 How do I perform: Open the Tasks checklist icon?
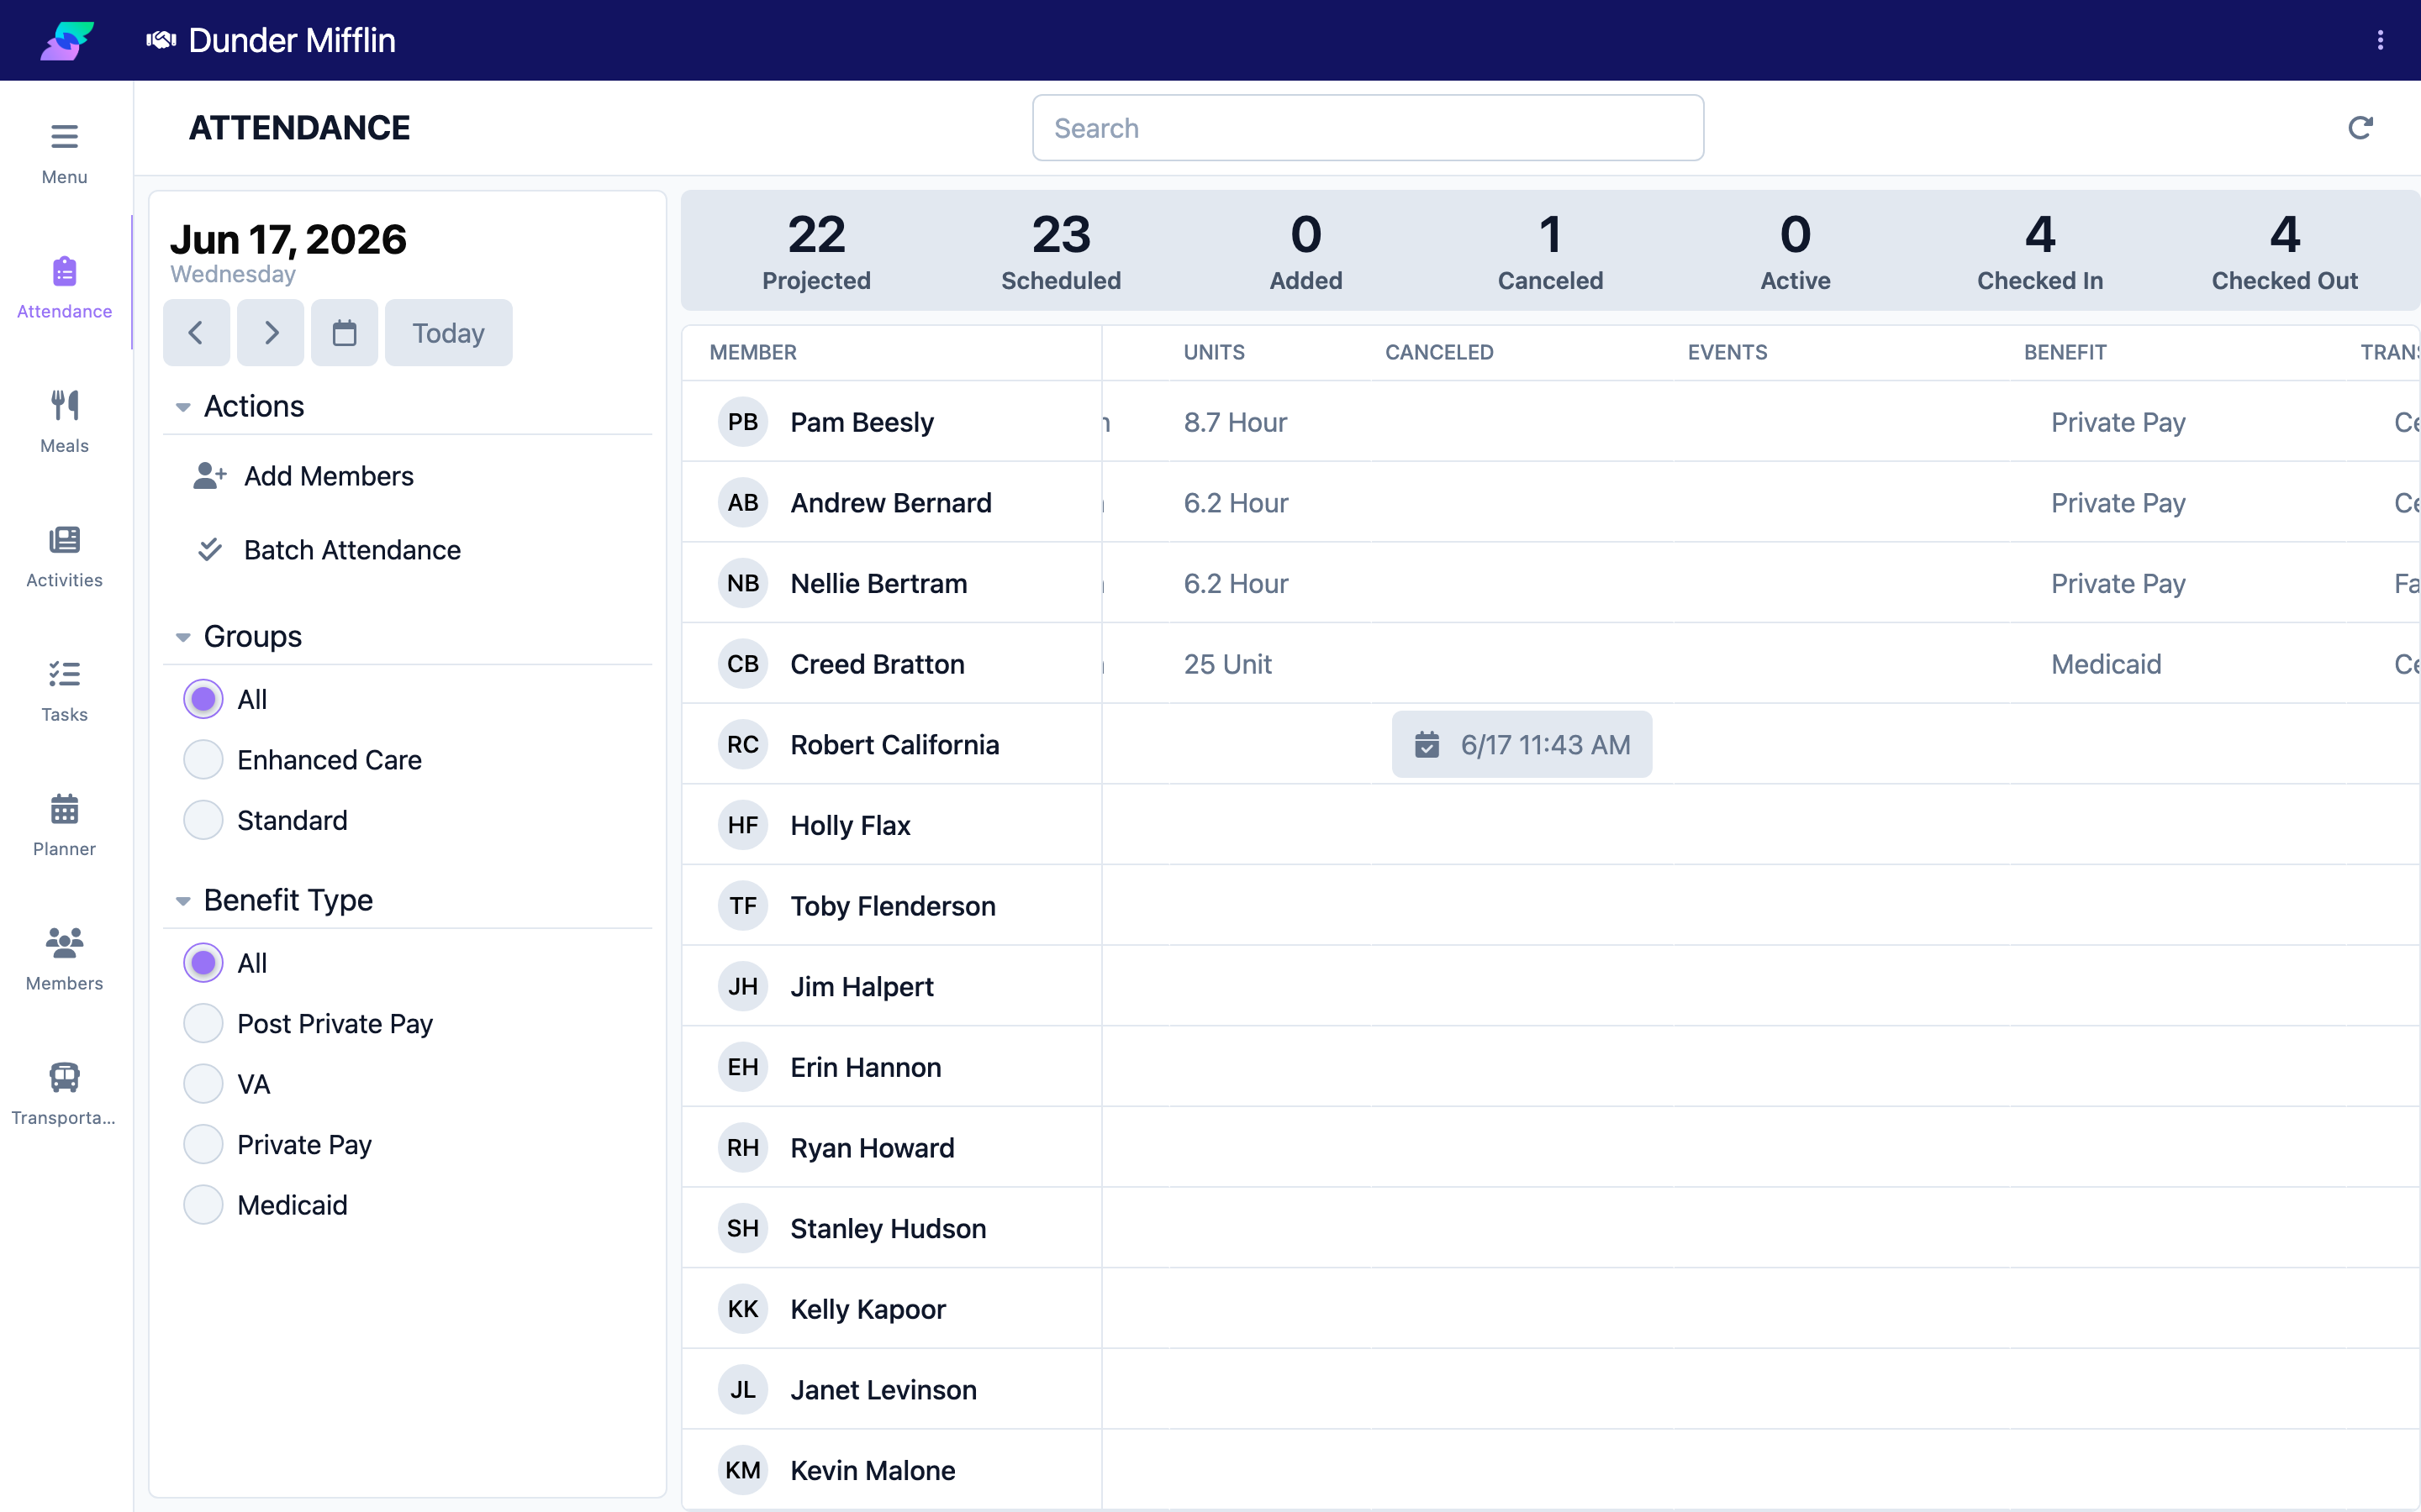click(x=64, y=674)
